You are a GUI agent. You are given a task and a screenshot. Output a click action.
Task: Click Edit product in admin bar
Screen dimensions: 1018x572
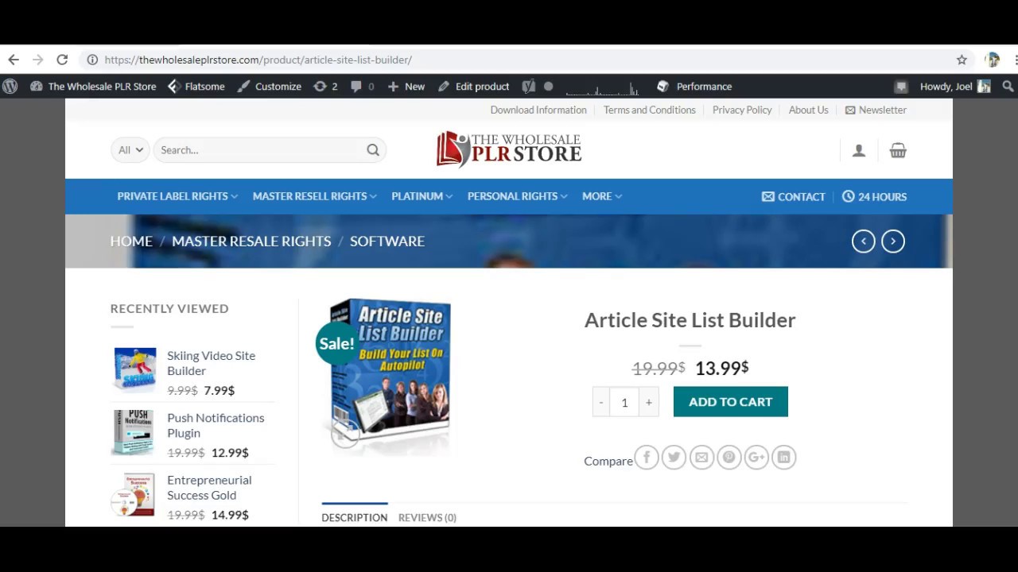473,87
